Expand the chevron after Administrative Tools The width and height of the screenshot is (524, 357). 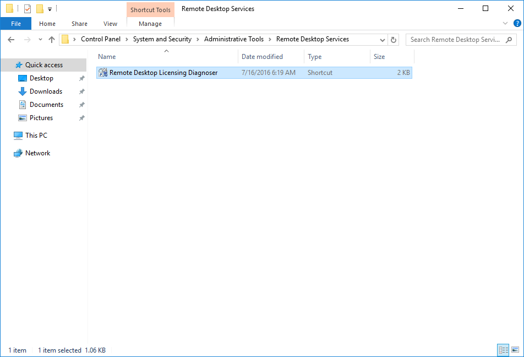[x=270, y=40]
